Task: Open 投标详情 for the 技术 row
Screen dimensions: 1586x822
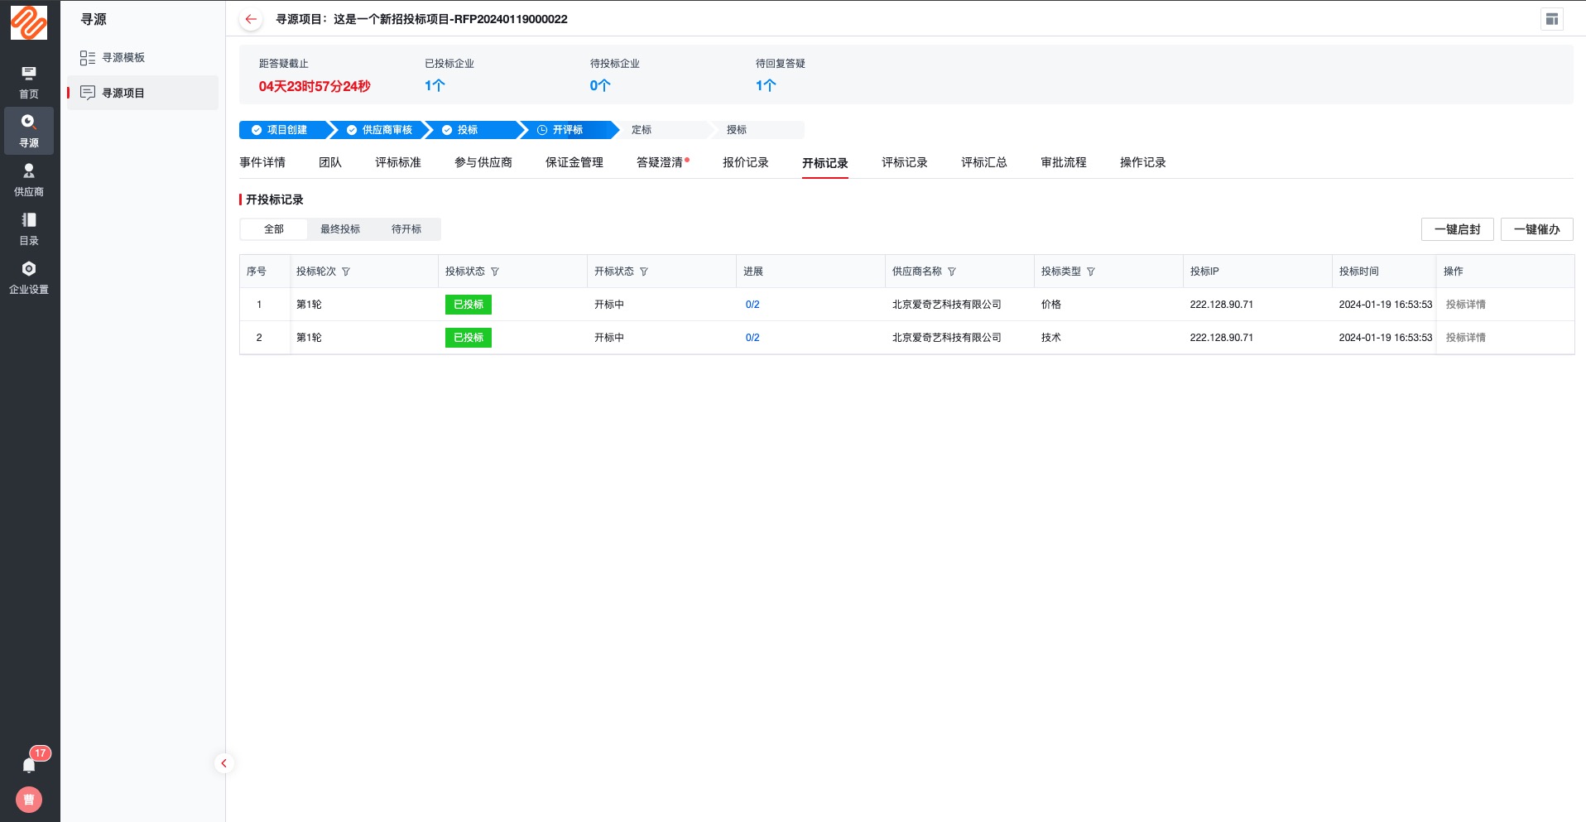Action: 1466,338
